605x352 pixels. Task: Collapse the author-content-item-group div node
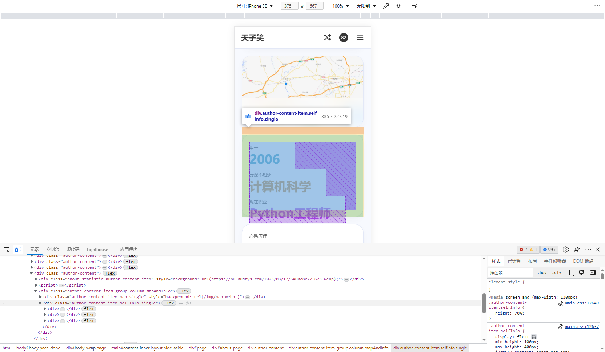coord(35,291)
